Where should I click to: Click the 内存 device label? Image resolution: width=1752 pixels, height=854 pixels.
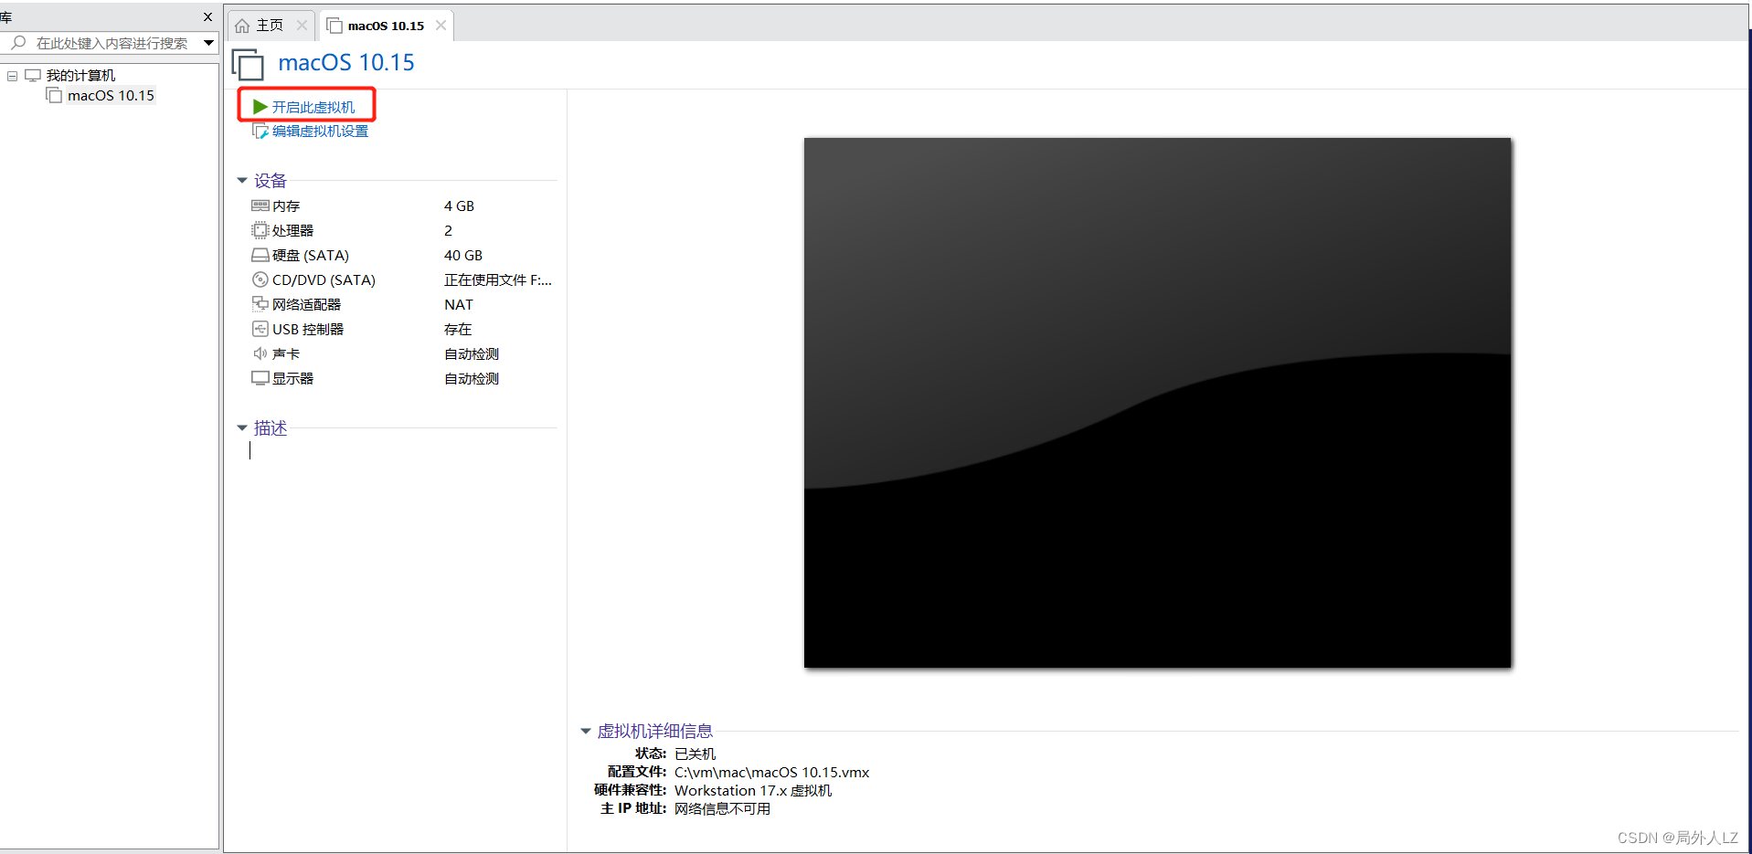pyautogui.click(x=286, y=206)
